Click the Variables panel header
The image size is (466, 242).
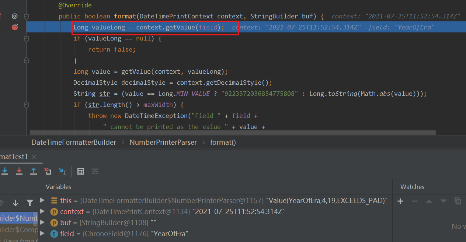pos(58,187)
